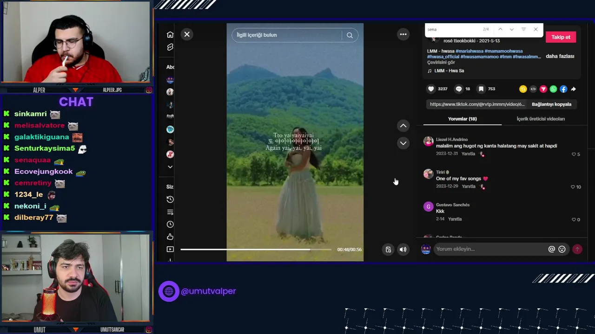Click Instagram icon beside ALPEER.JPG
This screenshot has width=595, height=334.
pyautogui.click(x=149, y=90)
